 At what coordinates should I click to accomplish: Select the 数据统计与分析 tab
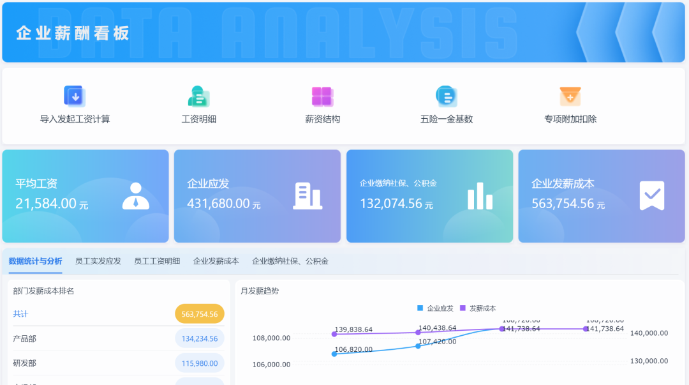(x=35, y=261)
